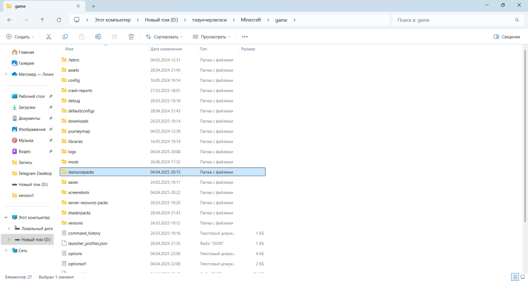Click the Copy icon in toolbar
The image size is (528, 281).
tap(65, 37)
